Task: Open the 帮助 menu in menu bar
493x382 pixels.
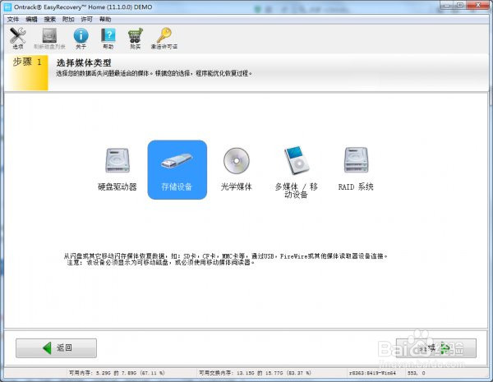Action: pos(105,20)
